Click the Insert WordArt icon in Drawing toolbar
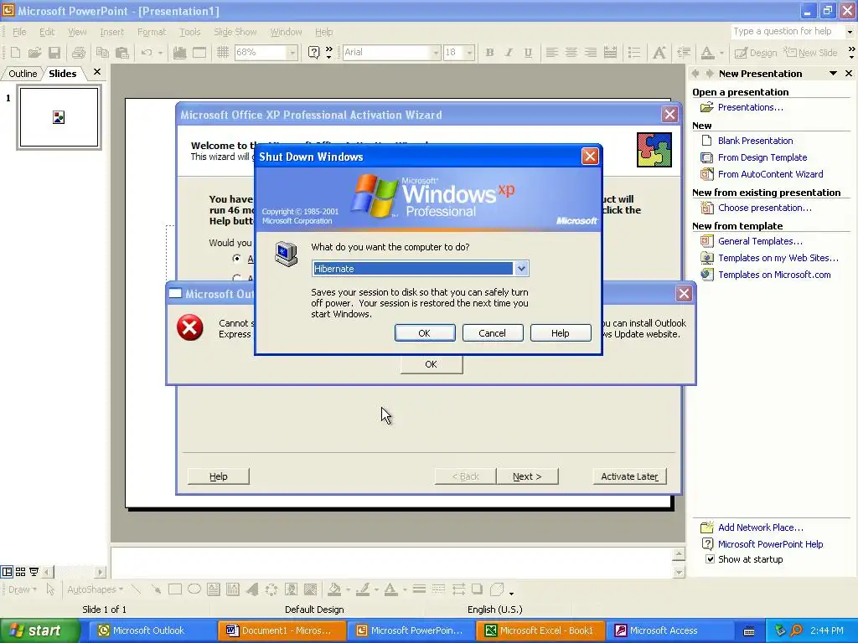 tap(251, 589)
